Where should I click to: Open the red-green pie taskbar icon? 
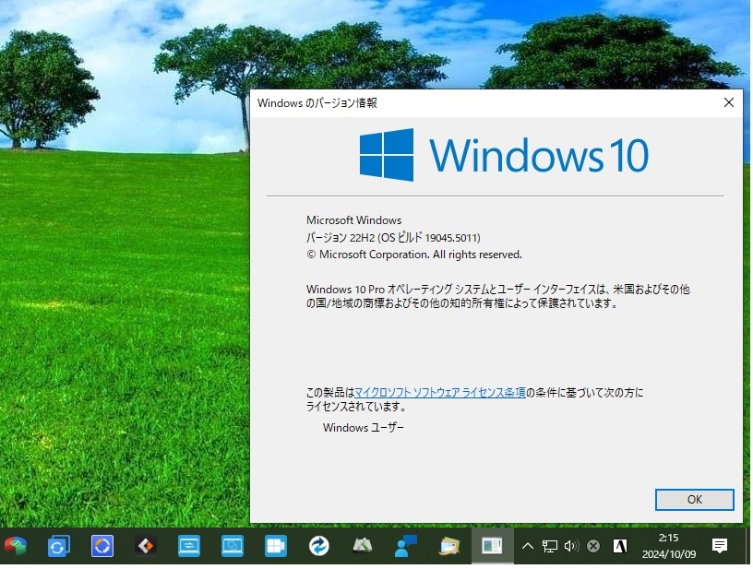[x=16, y=546]
